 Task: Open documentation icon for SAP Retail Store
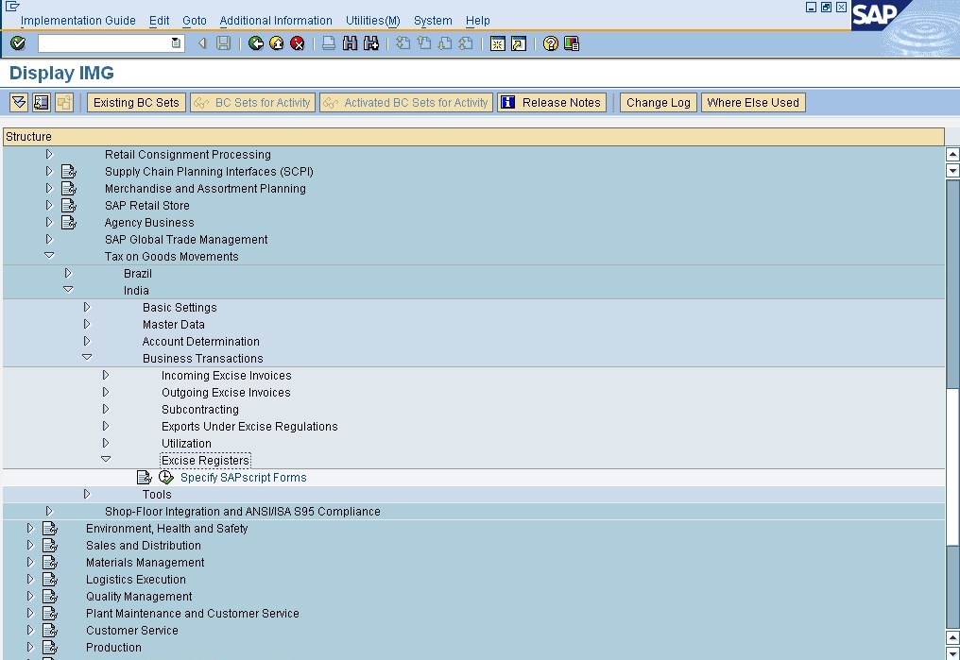pos(69,206)
